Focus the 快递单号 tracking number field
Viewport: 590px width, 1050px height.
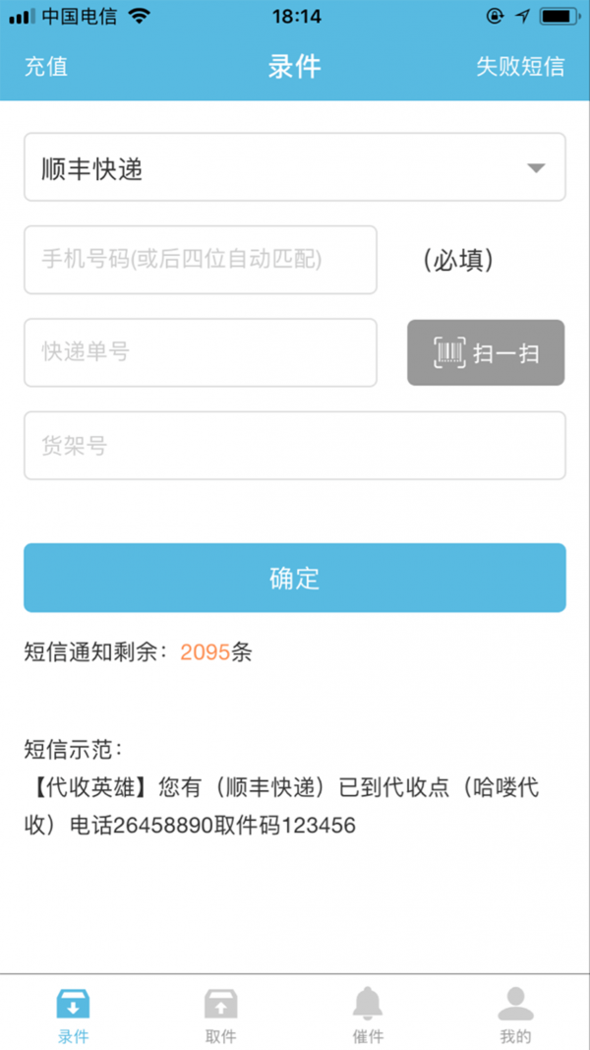click(x=201, y=352)
